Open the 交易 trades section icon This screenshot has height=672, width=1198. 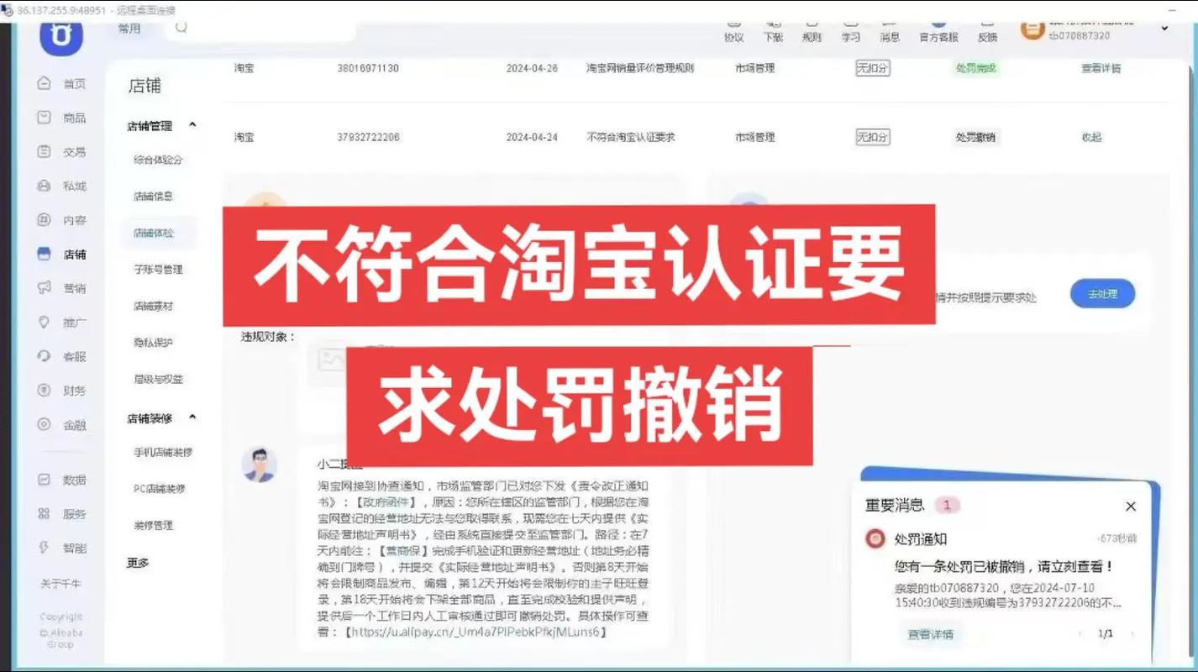(x=45, y=151)
